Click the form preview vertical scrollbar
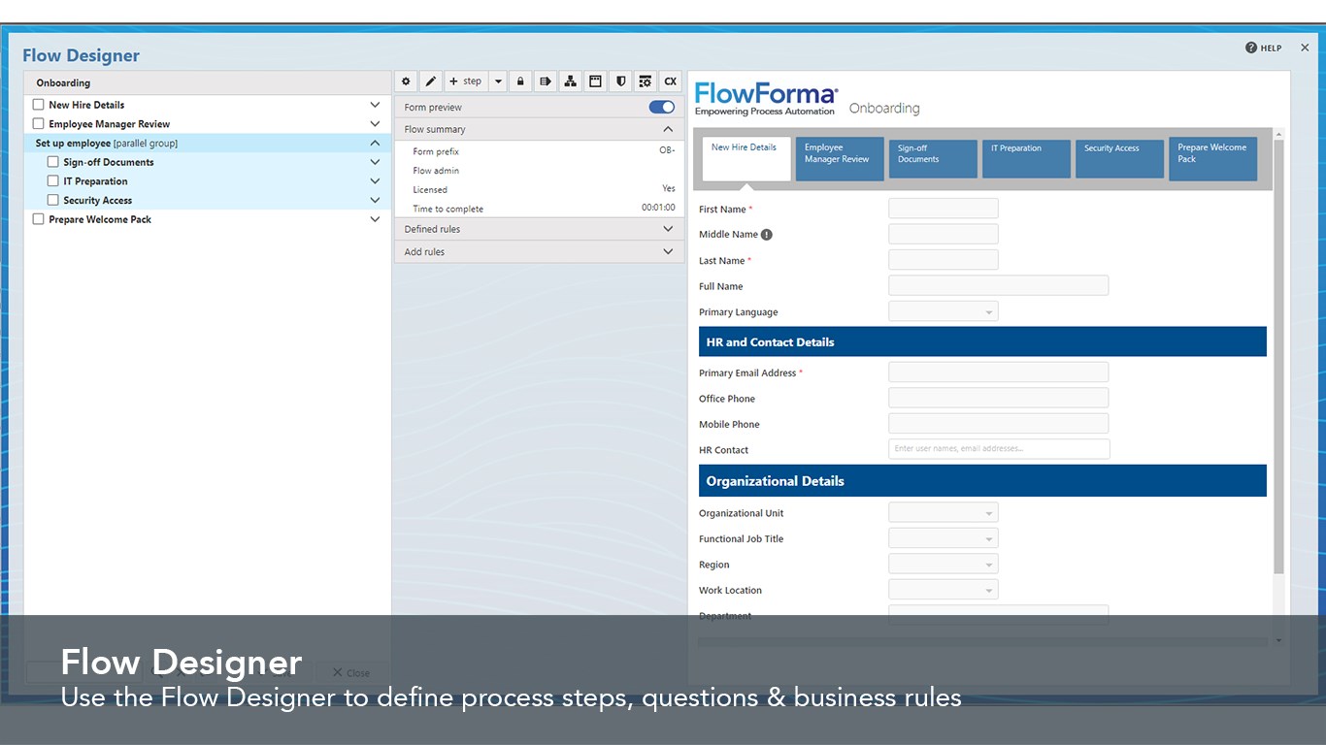This screenshot has width=1326, height=745. coord(1278,357)
